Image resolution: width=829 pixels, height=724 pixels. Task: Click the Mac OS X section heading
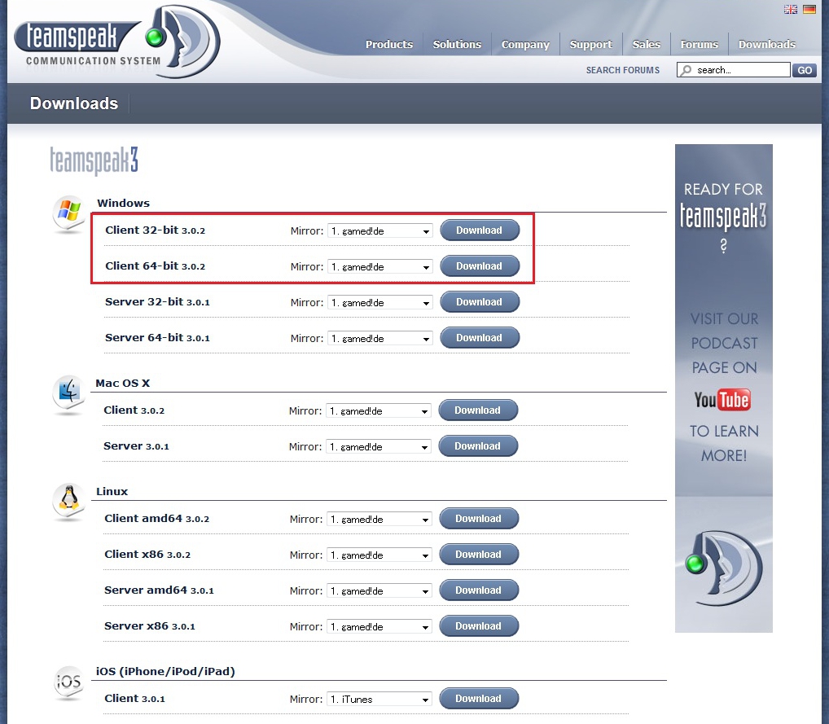(123, 383)
